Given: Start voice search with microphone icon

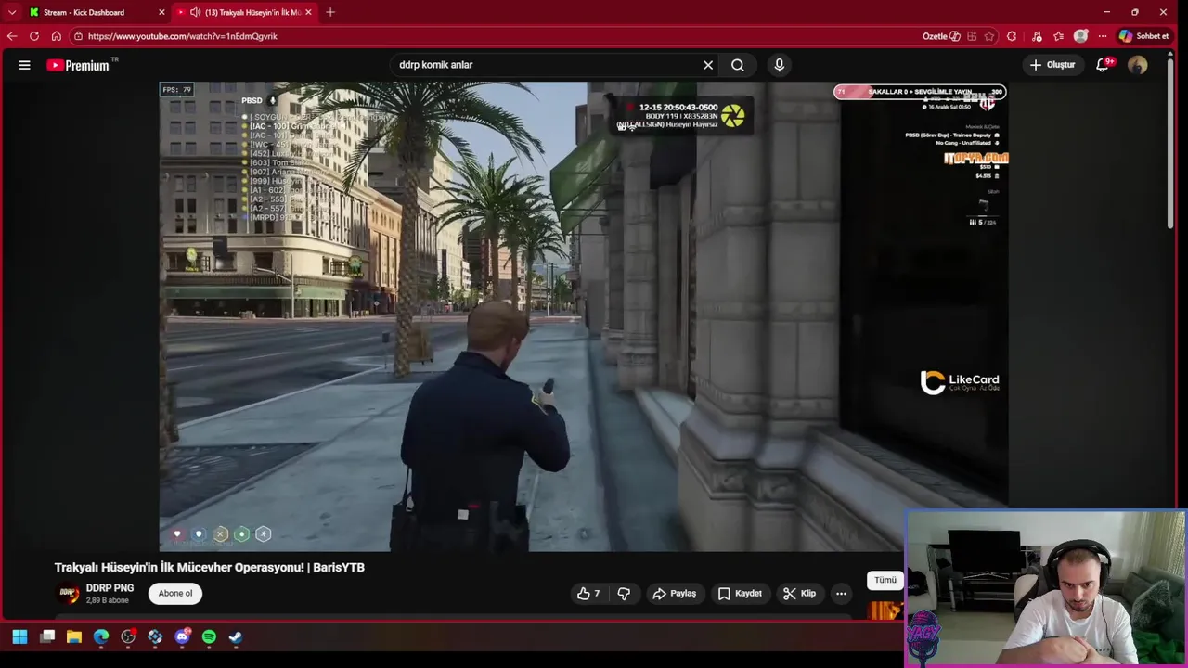Looking at the screenshot, I should tap(780, 65).
